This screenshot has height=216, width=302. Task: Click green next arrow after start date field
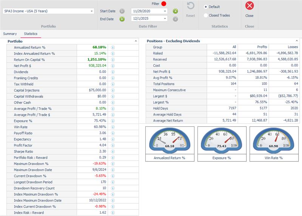[175, 11]
